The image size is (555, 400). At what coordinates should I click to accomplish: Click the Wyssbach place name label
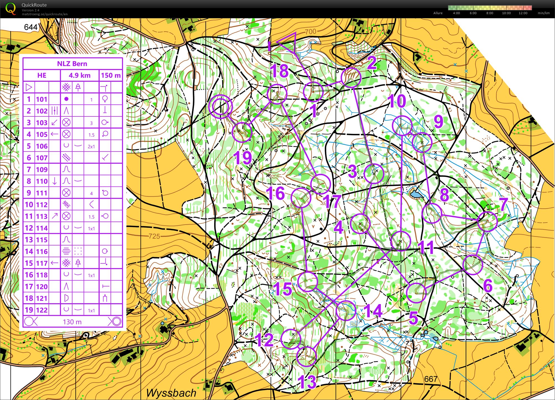[171, 393]
